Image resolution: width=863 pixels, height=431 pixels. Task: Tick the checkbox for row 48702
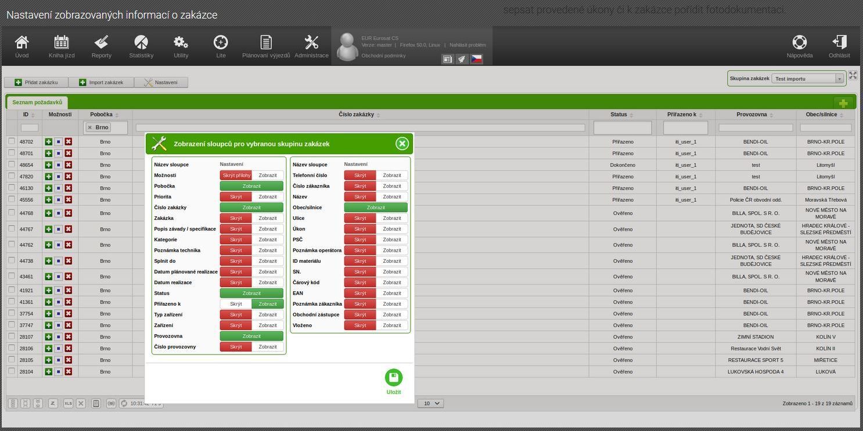pos(12,141)
